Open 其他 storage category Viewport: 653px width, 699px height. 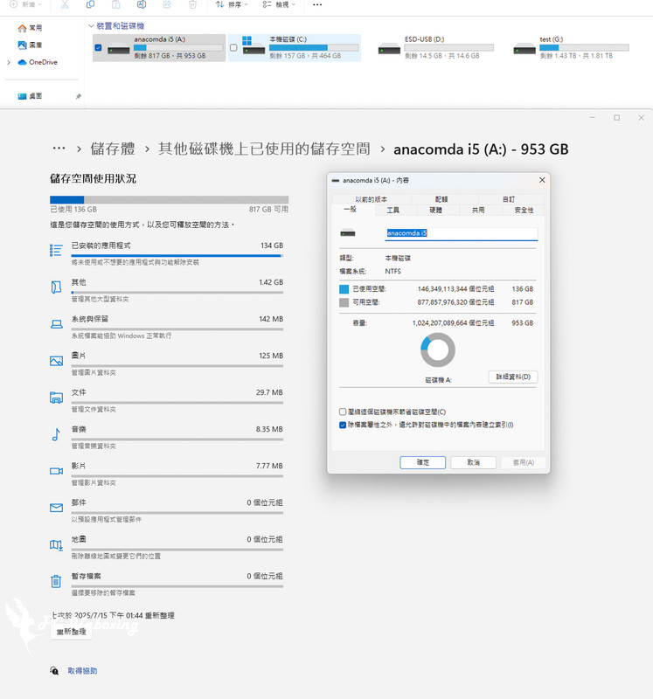pyautogui.click(x=166, y=291)
